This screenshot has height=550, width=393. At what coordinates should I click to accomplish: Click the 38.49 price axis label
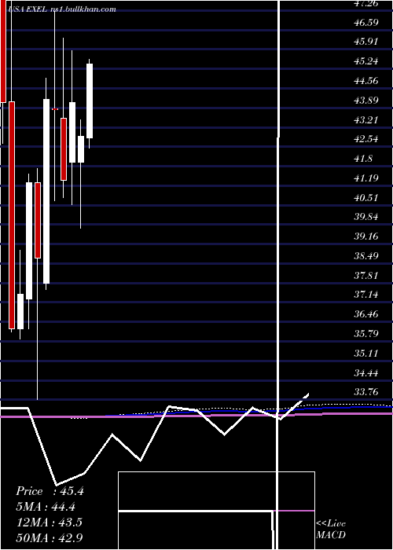click(x=366, y=256)
